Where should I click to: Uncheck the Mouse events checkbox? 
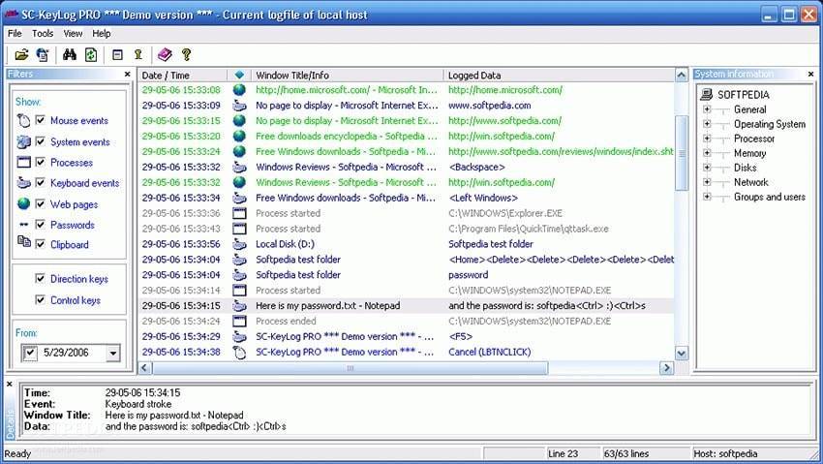(x=41, y=121)
